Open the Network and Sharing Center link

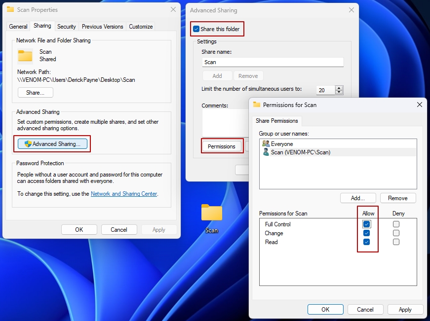123,194
